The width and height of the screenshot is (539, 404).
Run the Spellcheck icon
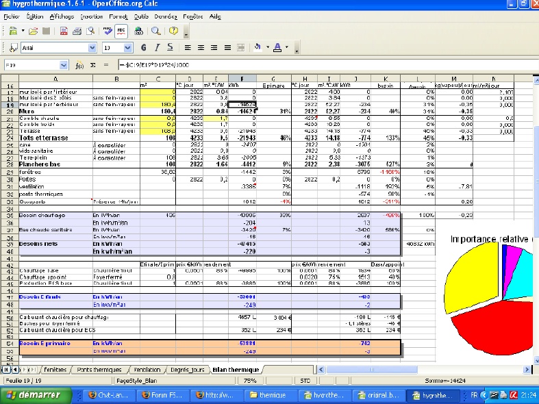108,31
